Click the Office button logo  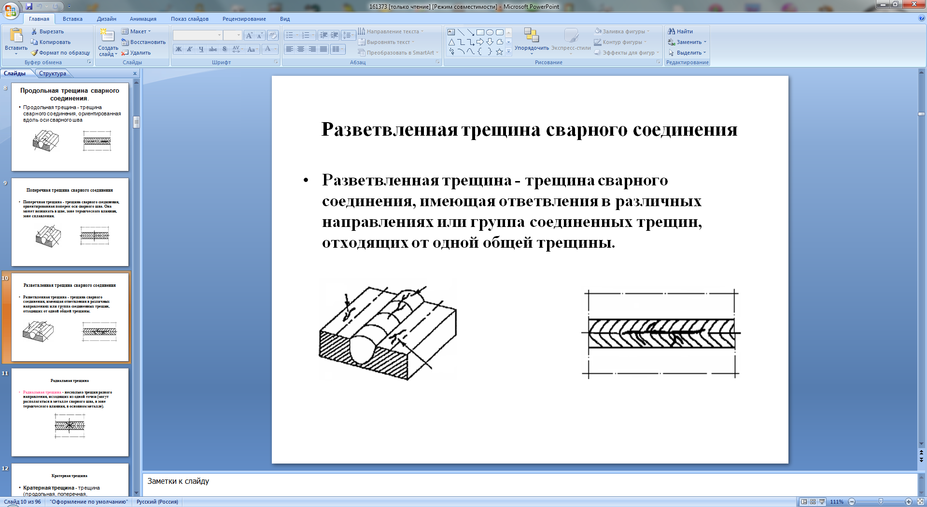point(11,10)
